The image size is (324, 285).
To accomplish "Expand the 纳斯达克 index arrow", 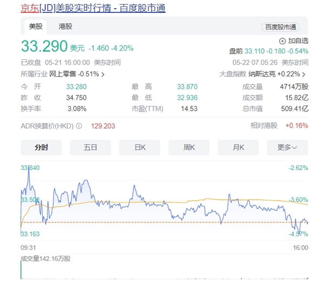I will point(306,74).
